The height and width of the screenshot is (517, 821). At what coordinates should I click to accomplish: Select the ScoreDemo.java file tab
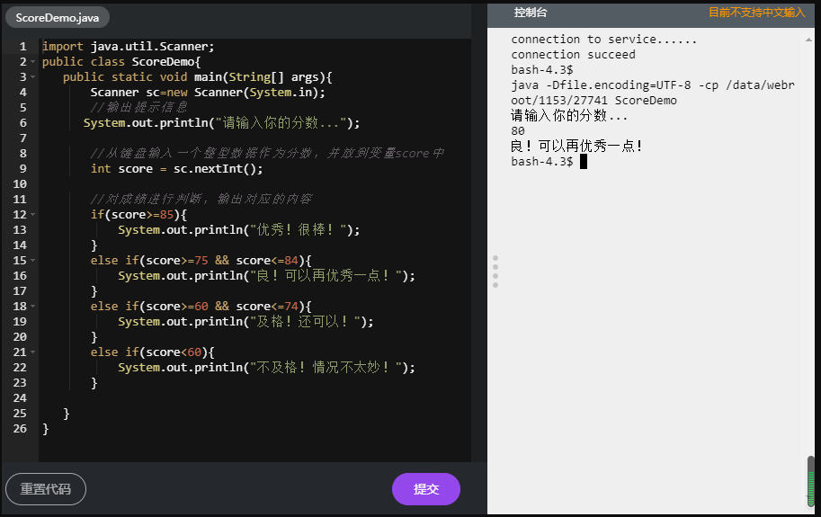(57, 18)
